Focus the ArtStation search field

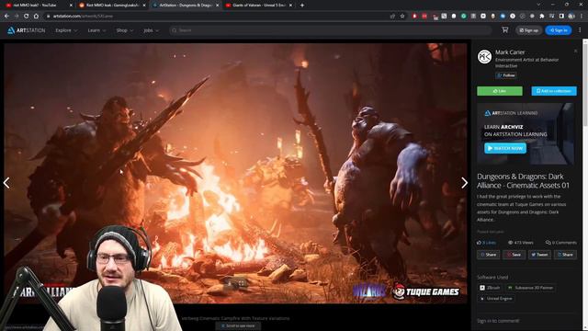pyautogui.click(x=330, y=30)
